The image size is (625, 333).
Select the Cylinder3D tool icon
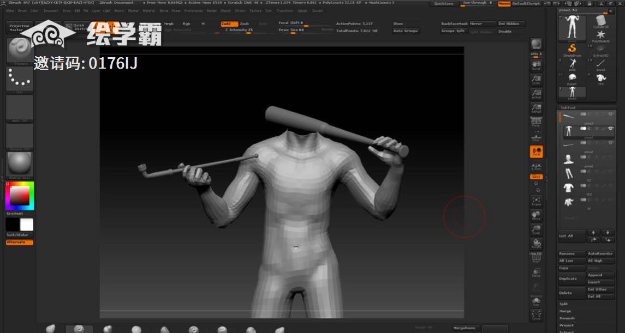600,21
